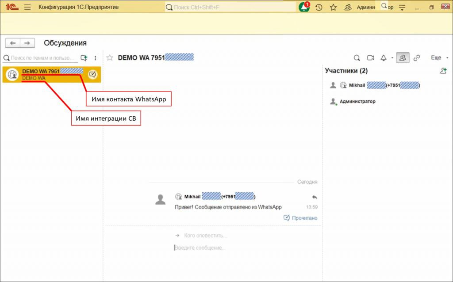
Task: Open the three-dot menu beside discussion search
Action: pos(96,58)
